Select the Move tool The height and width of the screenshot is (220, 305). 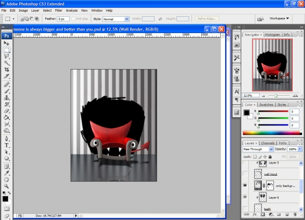click(x=7, y=43)
